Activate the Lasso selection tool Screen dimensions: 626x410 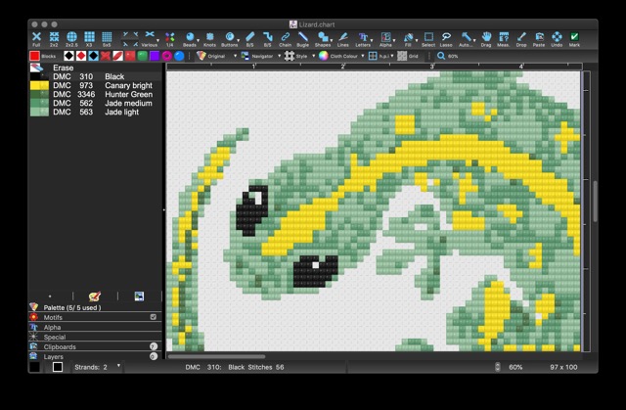(446, 38)
